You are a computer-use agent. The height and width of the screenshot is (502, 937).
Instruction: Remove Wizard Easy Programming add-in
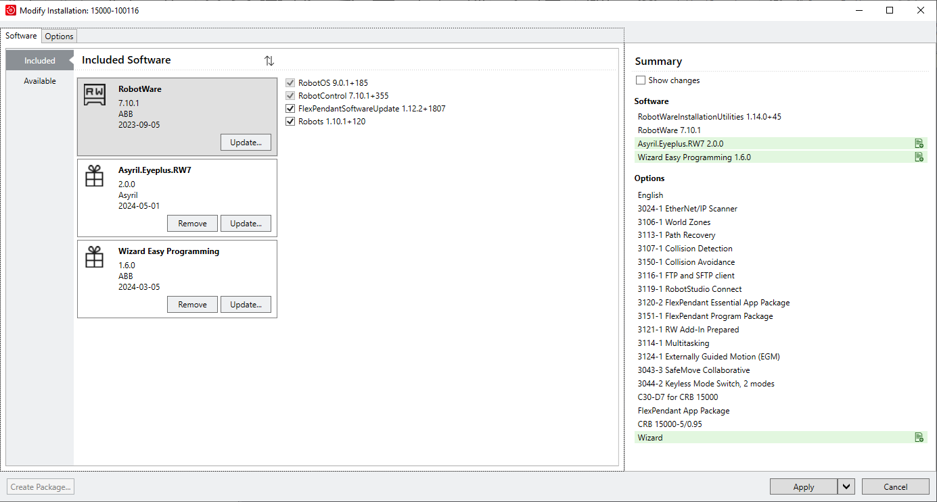coord(192,305)
